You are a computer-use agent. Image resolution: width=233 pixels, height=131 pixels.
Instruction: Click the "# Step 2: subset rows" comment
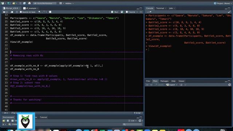coord(25,83)
